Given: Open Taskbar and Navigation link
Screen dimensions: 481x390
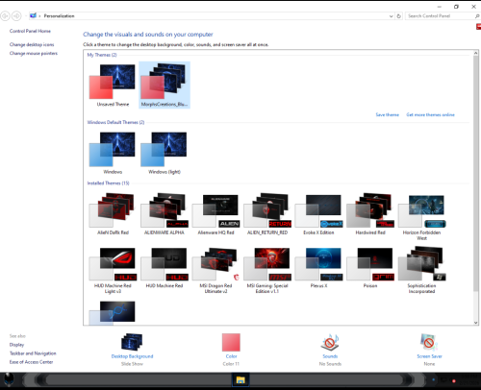Looking at the screenshot, I should (33, 353).
